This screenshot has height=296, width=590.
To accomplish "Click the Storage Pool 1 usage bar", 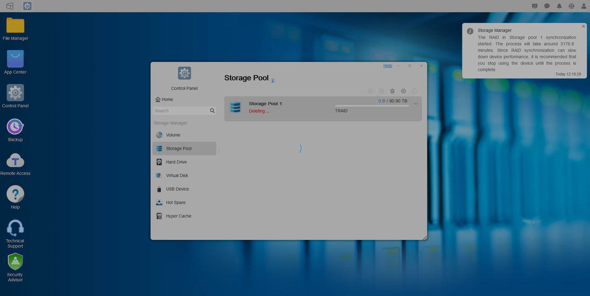I will coord(372,106).
